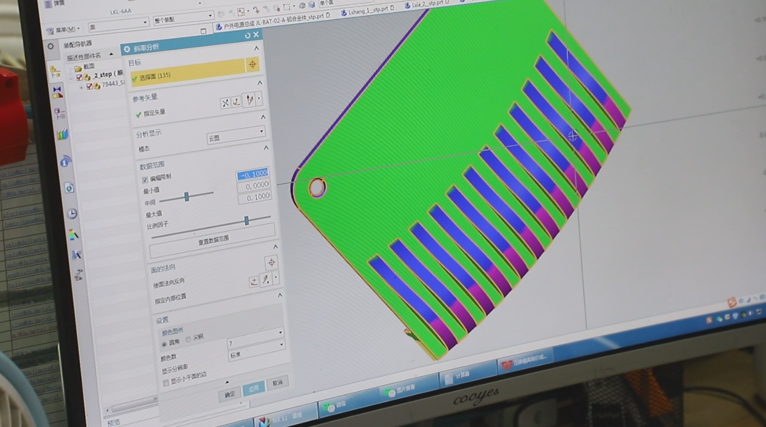This screenshot has height=427, width=766.
Task: Open the Assembly Navigator sidebar tab
Action: (54, 71)
